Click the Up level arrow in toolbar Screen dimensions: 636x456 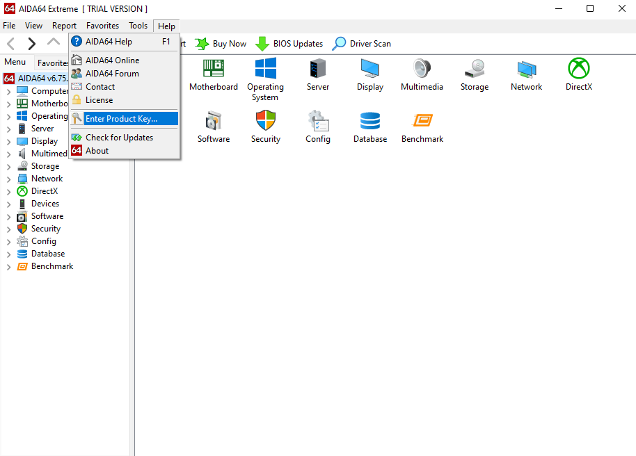point(53,42)
